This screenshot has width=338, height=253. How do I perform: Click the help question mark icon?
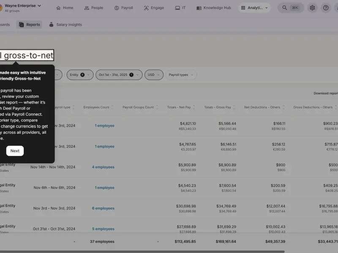click(x=326, y=8)
